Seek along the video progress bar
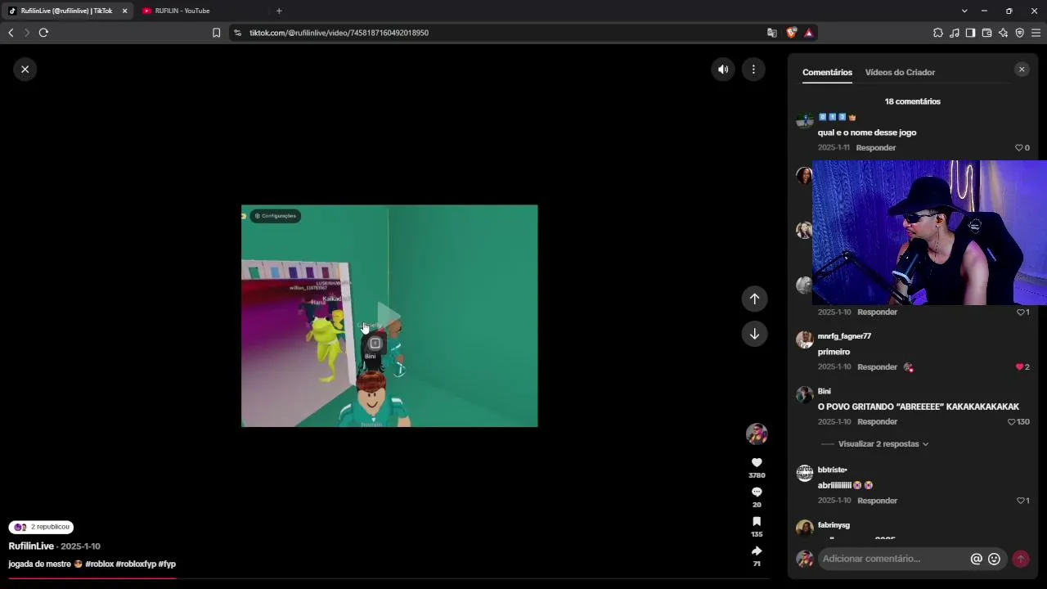Viewport: 1047px width, 589px height. 389,578
